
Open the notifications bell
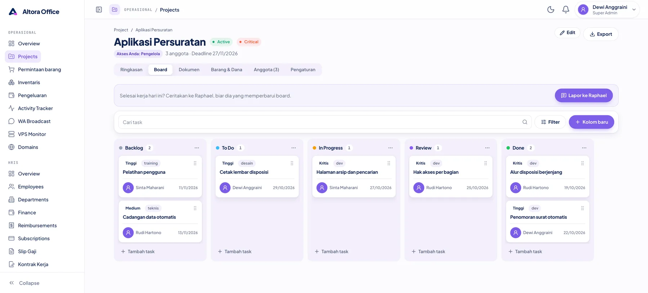coord(566,10)
